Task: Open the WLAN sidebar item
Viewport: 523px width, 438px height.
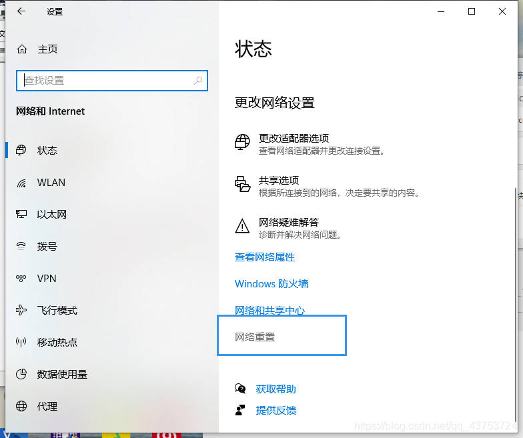Action: [112, 183]
